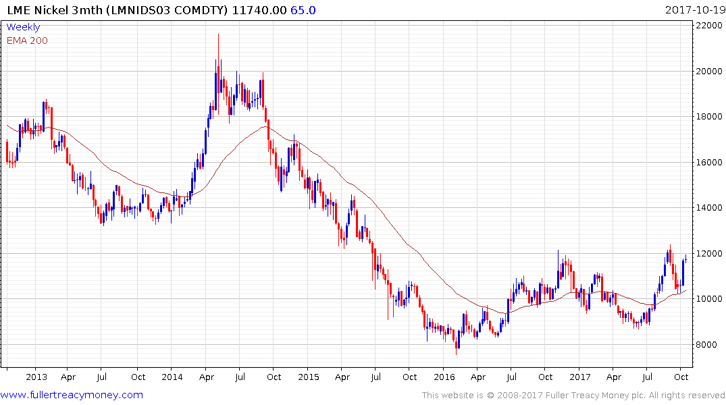Select the chart title 'LME Nickel 3mth'
This screenshot has width=726, height=405.
(55, 10)
